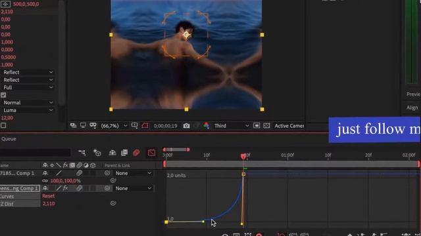This screenshot has height=236, width=421.
Task: Open the Reflect dropdown just above Full
Action: (x=28, y=80)
